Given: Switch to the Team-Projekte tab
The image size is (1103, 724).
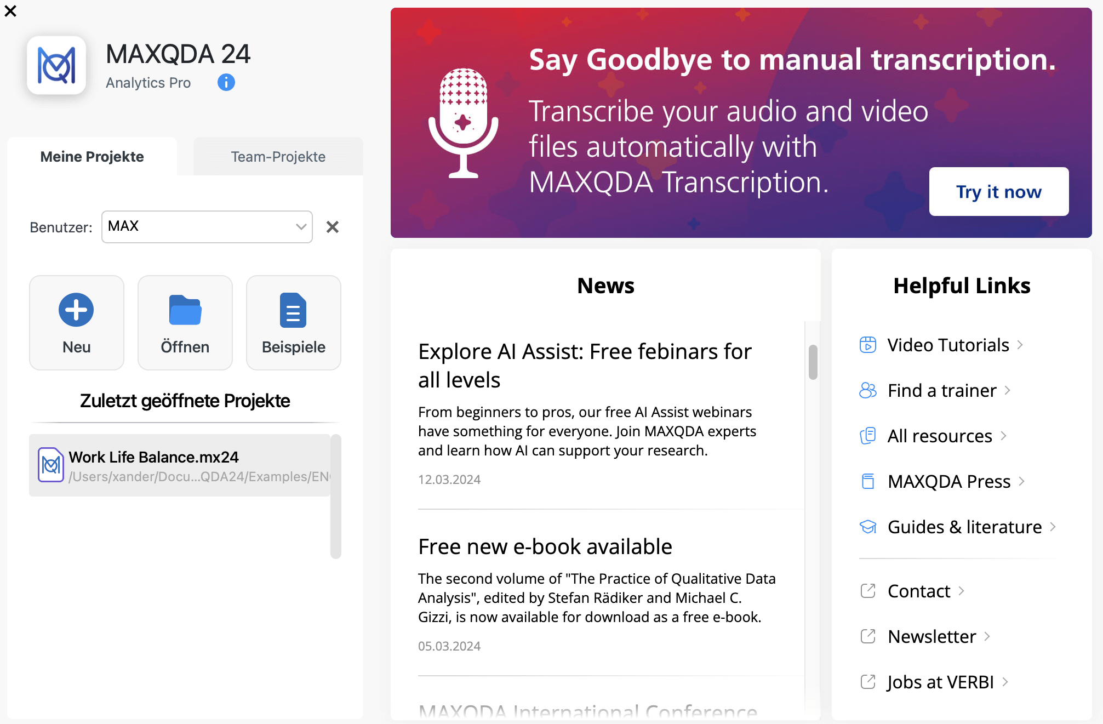Looking at the screenshot, I should click(278, 157).
